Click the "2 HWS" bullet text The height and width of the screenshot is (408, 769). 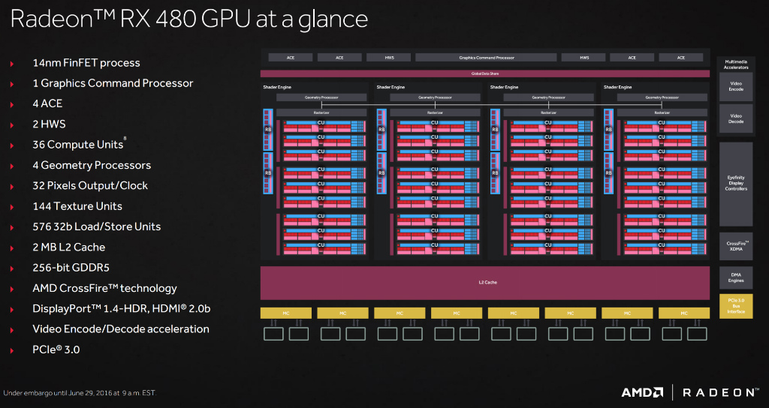(49, 124)
